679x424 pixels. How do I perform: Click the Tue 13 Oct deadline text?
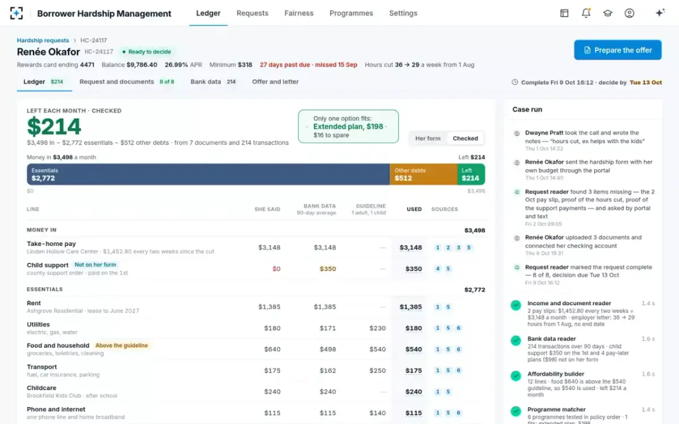[x=646, y=83]
